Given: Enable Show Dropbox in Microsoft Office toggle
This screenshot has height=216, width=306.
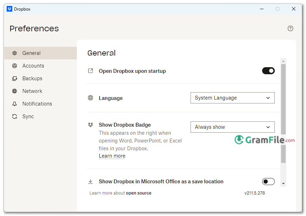Looking at the screenshot, I should click(268, 182).
